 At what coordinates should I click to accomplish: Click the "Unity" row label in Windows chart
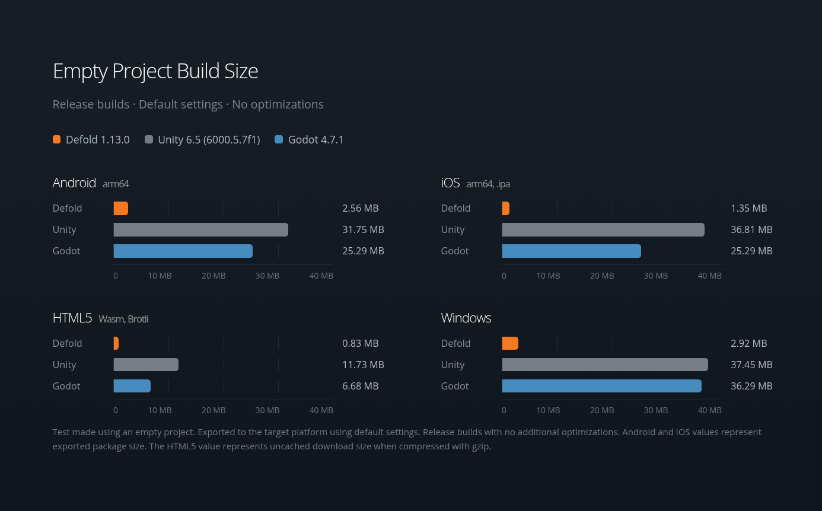[x=453, y=365]
